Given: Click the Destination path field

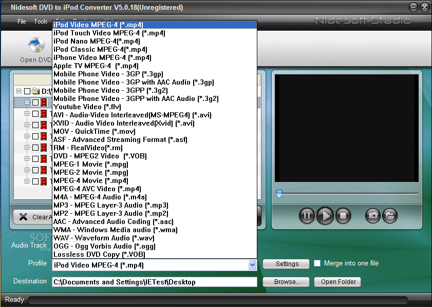Looking at the screenshot, I should [155, 282].
